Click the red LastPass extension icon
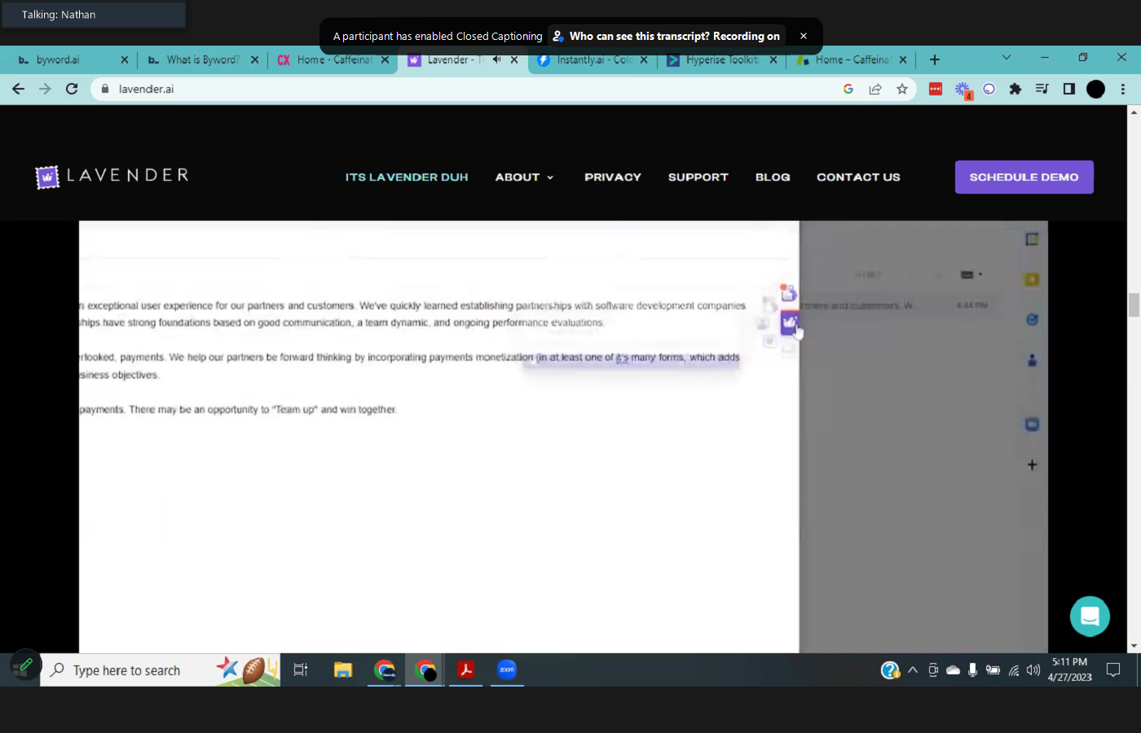Viewport: 1141px width, 733px height. click(x=936, y=89)
